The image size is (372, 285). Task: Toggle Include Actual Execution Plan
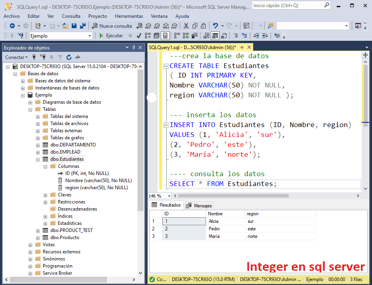click(177, 36)
